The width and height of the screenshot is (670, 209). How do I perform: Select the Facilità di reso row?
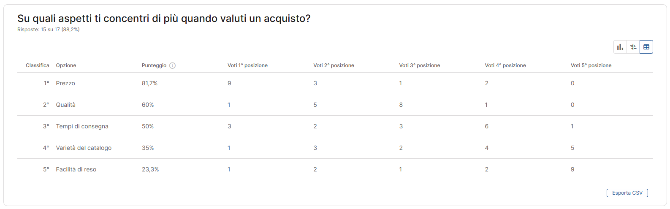(76, 169)
